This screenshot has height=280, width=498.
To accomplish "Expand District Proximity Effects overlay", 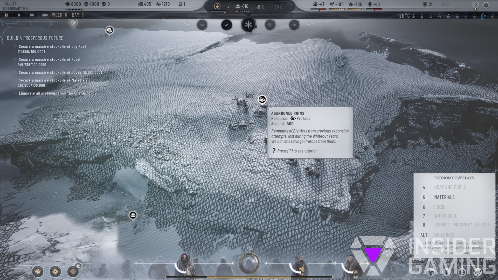I will point(462,224).
